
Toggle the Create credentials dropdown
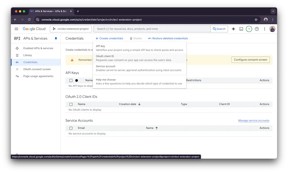[x=109, y=38]
